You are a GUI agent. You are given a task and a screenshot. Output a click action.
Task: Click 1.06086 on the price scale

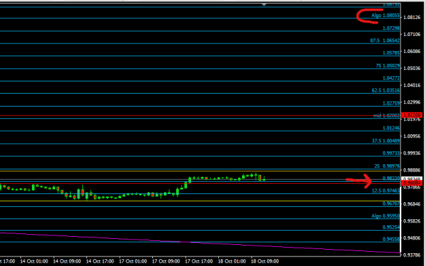coord(411,51)
